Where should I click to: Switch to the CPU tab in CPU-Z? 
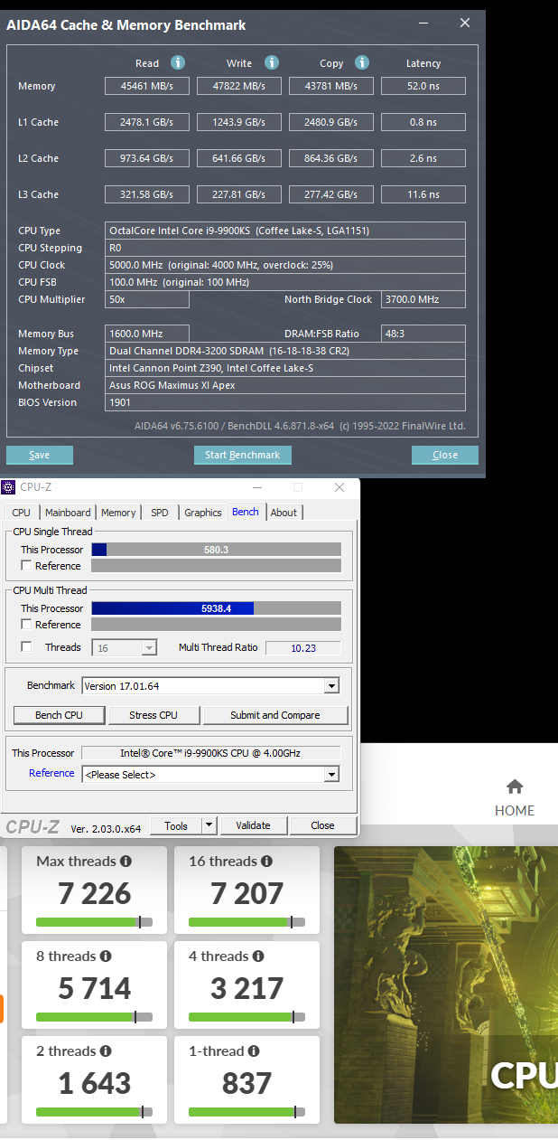(21, 513)
